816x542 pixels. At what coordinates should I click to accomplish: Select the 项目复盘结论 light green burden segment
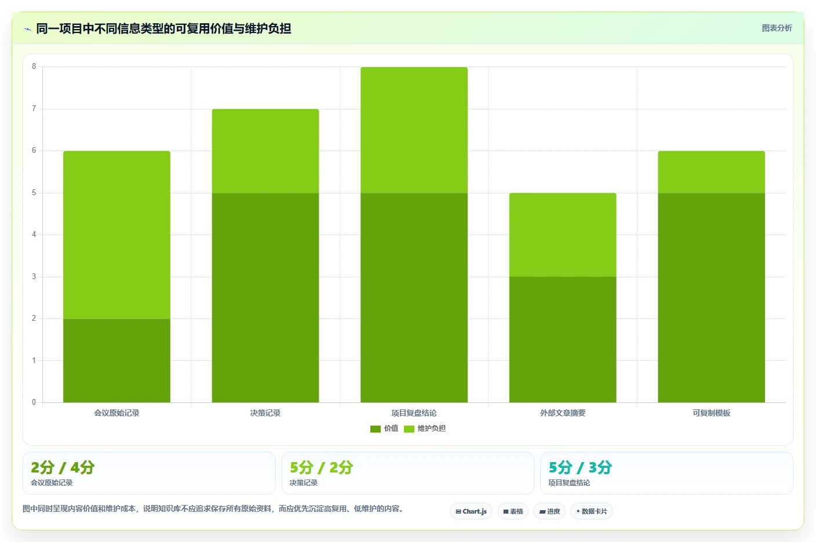(x=414, y=130)
